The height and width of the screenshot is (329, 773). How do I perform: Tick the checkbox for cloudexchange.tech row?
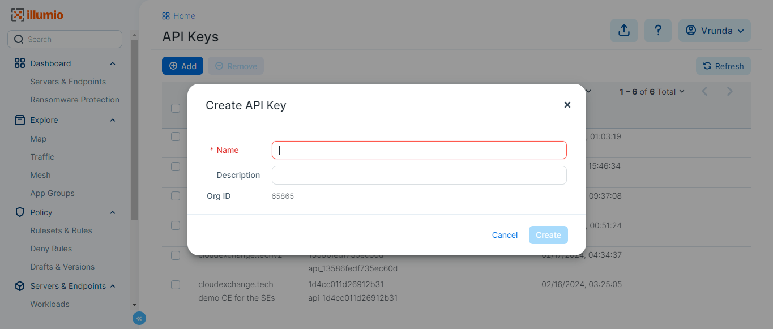coord(176,284)
